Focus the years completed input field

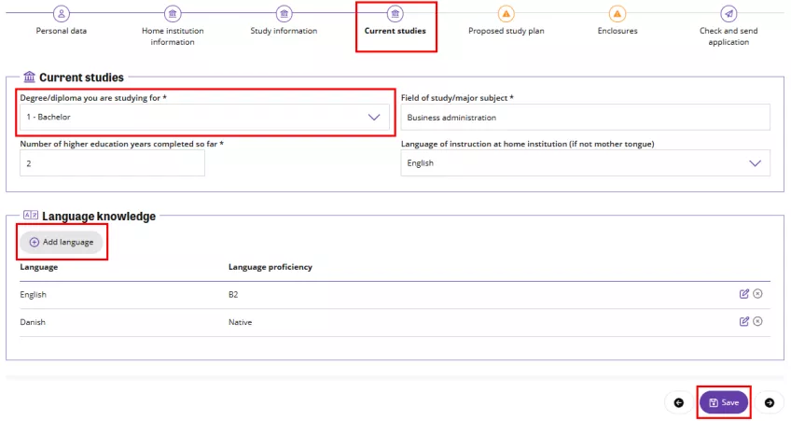(x=112, y=163)
